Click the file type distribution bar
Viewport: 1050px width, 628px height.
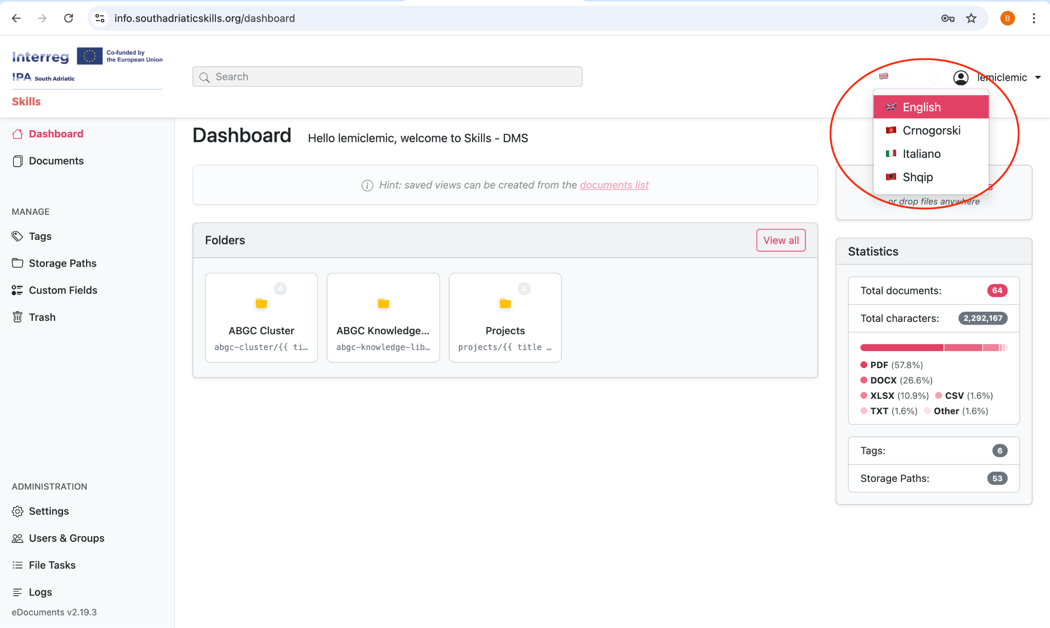coord(933,347)
